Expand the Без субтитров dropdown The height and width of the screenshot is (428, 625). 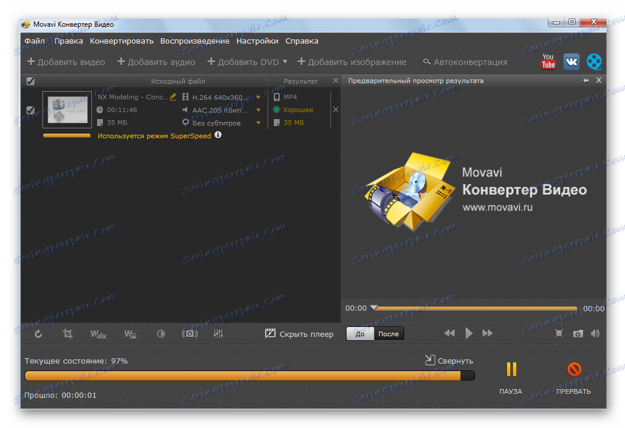pyautogui.click(x=258, y=123)
